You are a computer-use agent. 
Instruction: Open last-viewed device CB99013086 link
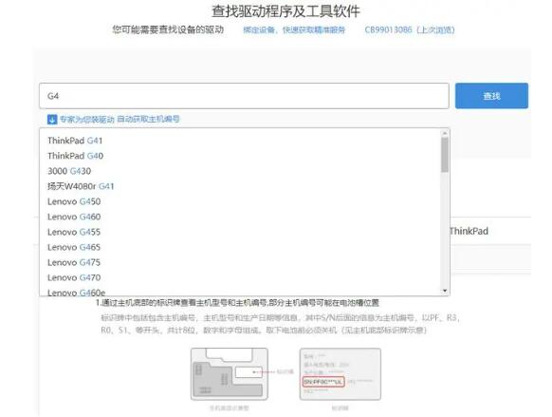coord(410,29)
